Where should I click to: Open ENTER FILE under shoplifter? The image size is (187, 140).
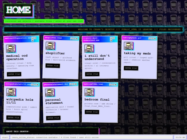click(53, 66)
